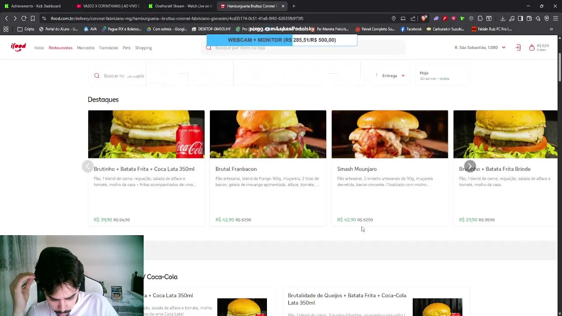Reload the page

coord(24,18)
